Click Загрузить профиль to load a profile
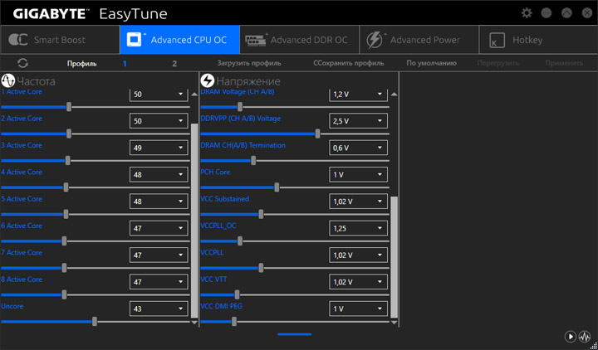This screenshot has width=598, height=350. (x=249, y=63)
